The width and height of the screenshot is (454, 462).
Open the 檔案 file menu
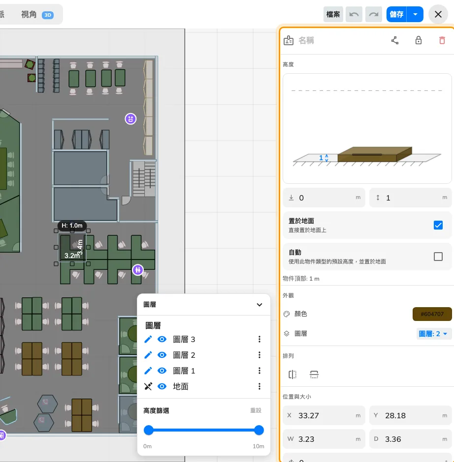point(333,14)
